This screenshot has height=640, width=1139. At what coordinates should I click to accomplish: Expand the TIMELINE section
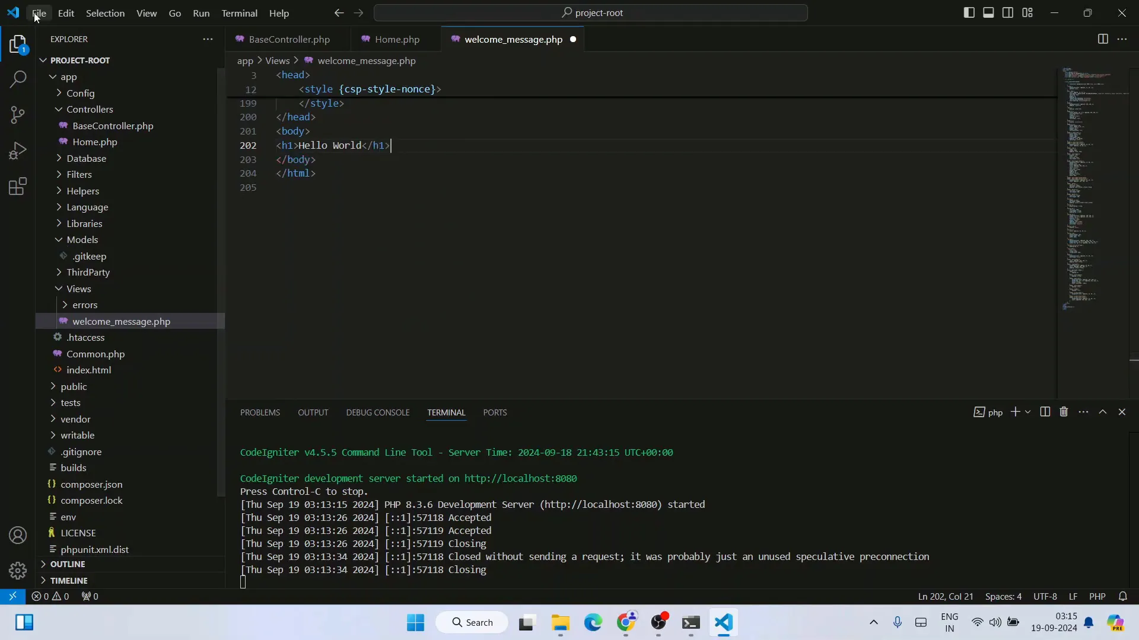tap(69, 581)
